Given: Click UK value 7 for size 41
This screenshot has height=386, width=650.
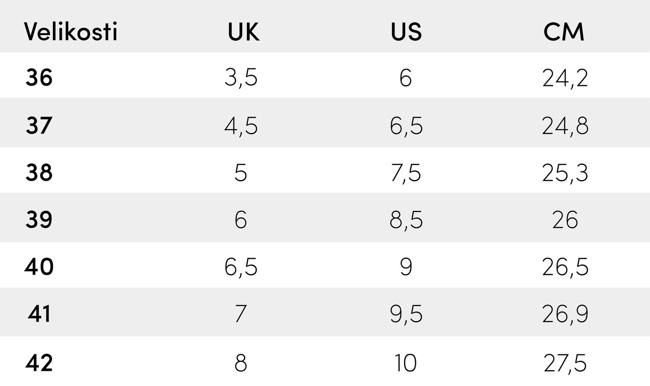Looking at the screenshot, I should click(241, 314).
